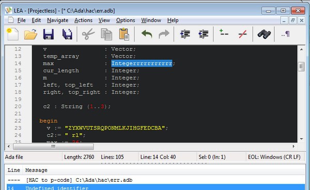Click line number 22 in the gutter

pyautogui.click(x=18, y=121)
